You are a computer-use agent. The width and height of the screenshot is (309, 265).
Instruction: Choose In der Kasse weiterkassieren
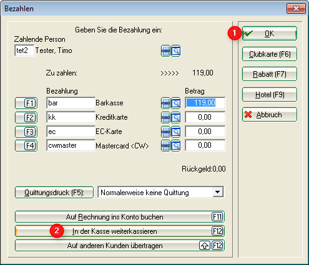click(x=120, y=231)
